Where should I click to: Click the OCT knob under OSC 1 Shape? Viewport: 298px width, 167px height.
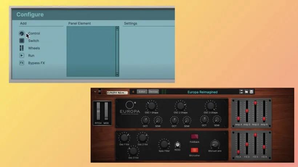coord(145,120)
